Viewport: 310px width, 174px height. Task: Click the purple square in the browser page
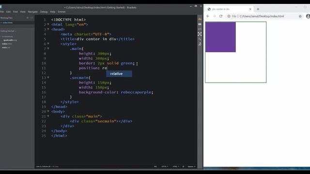coord(221,37)
